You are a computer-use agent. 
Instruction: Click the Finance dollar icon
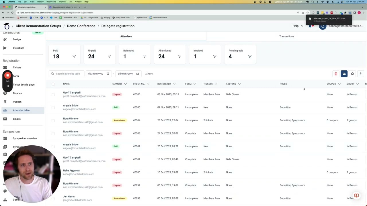tap(5, 93)
